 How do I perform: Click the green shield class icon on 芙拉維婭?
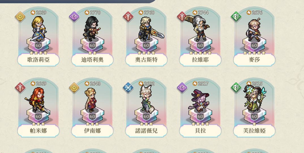point(236,88)
